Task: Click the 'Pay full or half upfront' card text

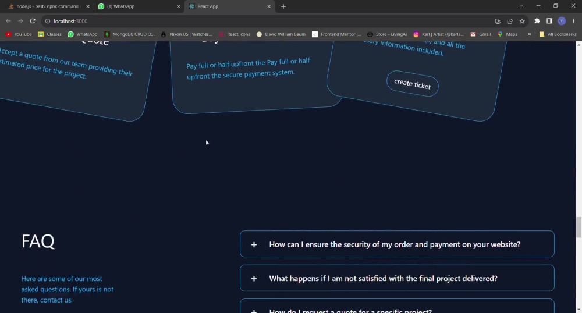Action: (x=248, y=69)
